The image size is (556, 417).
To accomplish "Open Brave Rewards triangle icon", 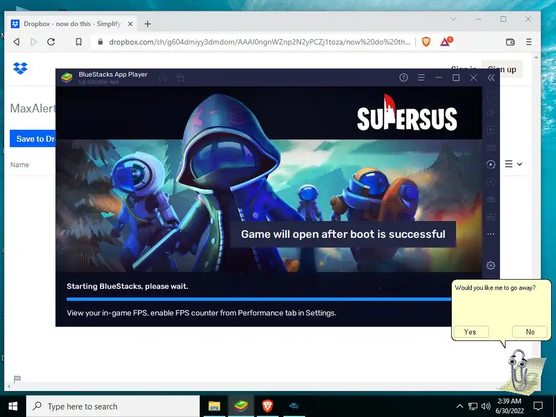I will [446, 42].
